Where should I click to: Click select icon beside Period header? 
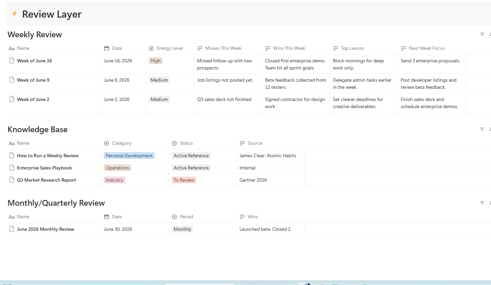[174, 217]
